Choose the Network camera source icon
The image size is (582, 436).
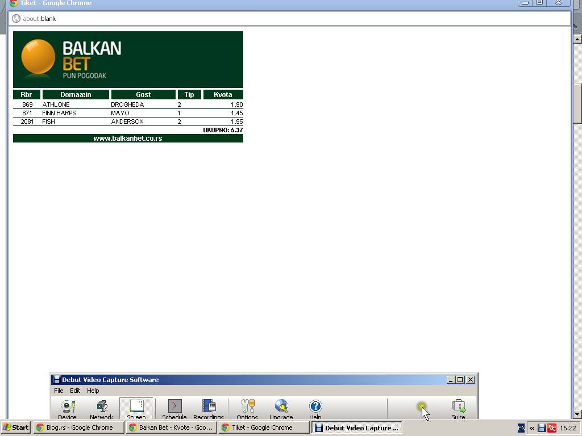coord(102,408)
